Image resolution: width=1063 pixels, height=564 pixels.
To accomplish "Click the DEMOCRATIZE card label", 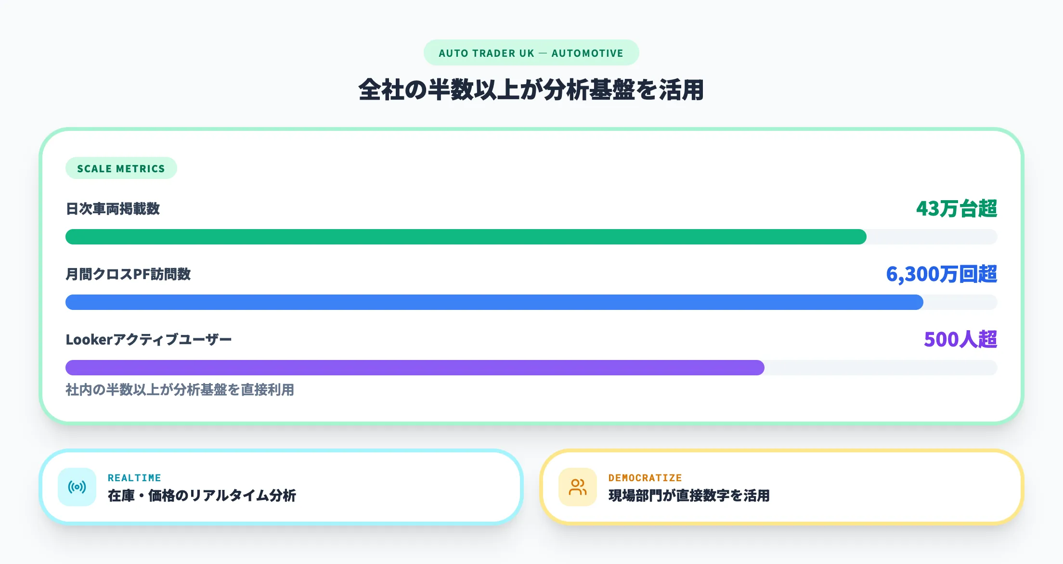I will click(x=645, y=478).
